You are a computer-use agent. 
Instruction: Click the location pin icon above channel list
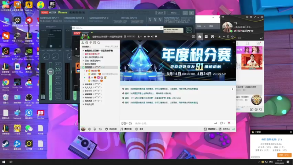(90, 43)
